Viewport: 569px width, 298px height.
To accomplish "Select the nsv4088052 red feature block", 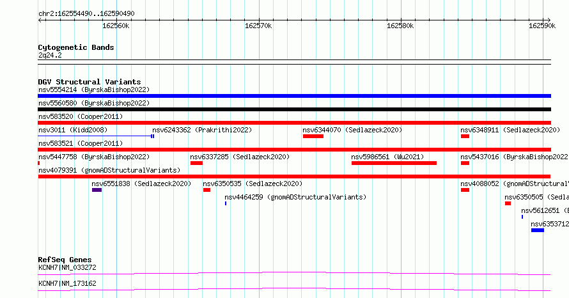I will pos(465,190).
